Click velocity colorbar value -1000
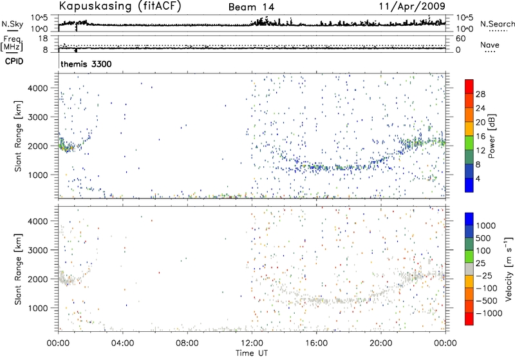Image resolution: width=515 pixels, height=357 pixels. [x=489, y=313]
